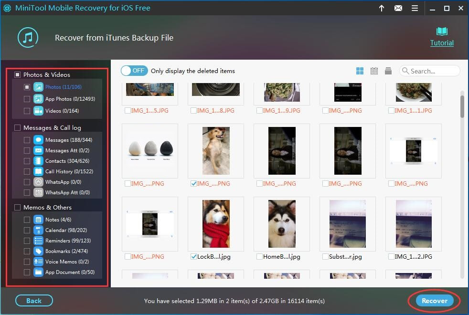This screenshot has width=469, height=315.
Task: Click the Reminders list icon
Action: pos(38,241)
